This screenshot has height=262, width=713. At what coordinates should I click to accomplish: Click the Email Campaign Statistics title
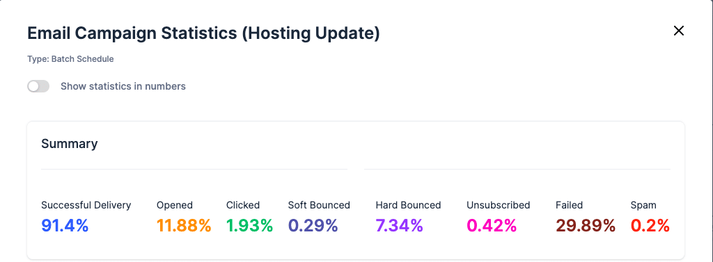(203, 33)
